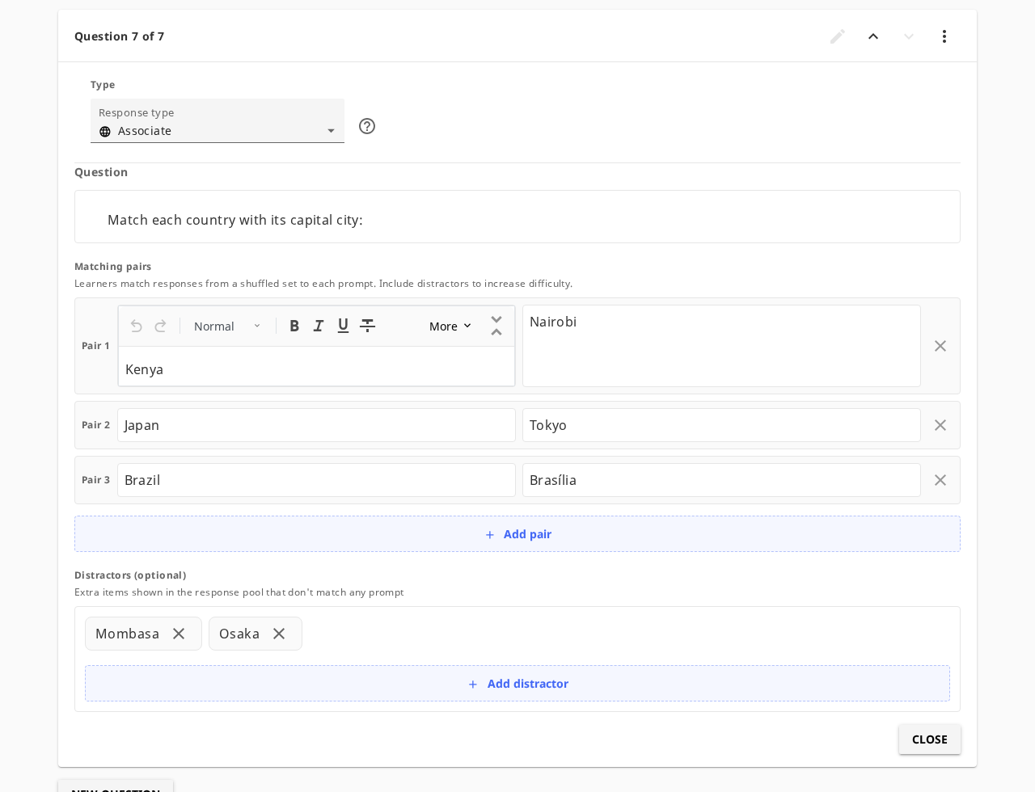This screenshot has height=792, width=1035.
Task: Apply Italic formatting in editor toolbar
Action: point(319,326)
